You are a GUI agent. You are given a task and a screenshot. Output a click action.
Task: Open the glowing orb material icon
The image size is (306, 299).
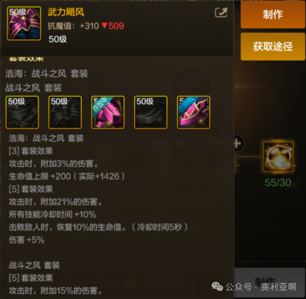[278, 157]
